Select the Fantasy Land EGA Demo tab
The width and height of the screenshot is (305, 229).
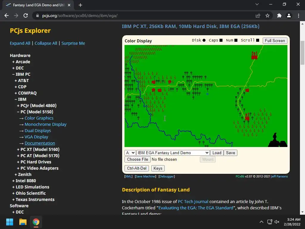tap(38, 5)
